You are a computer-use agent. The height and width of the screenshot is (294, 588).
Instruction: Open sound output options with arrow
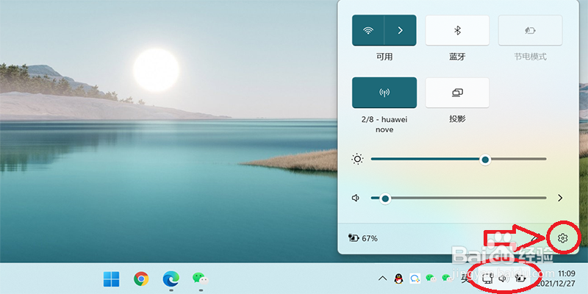click(560, 198)
